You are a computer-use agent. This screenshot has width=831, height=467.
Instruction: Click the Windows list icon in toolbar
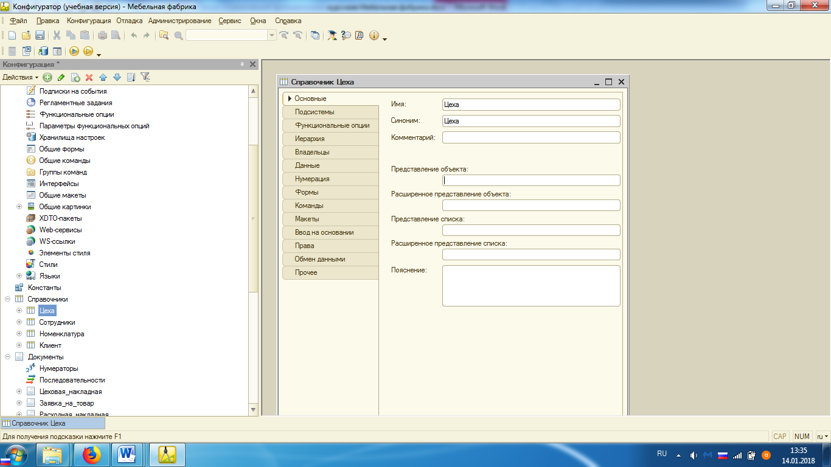click(x=315, y=35)
